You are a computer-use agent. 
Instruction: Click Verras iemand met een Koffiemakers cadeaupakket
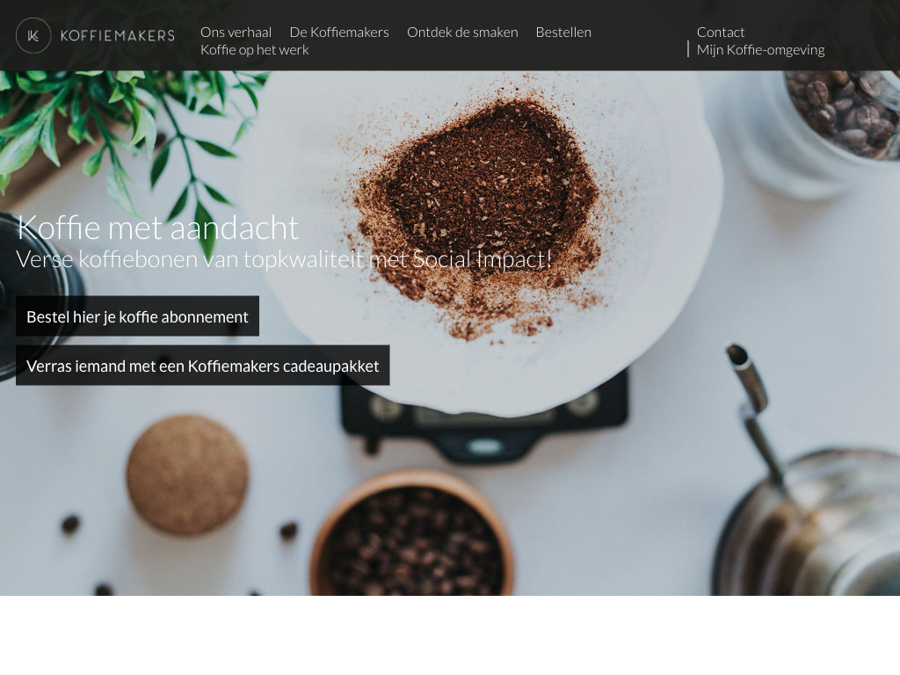[x=203, y=366]
